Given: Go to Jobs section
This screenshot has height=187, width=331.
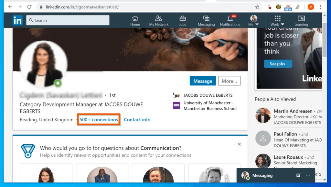Looking at the screenshot, I should [183, 21].
